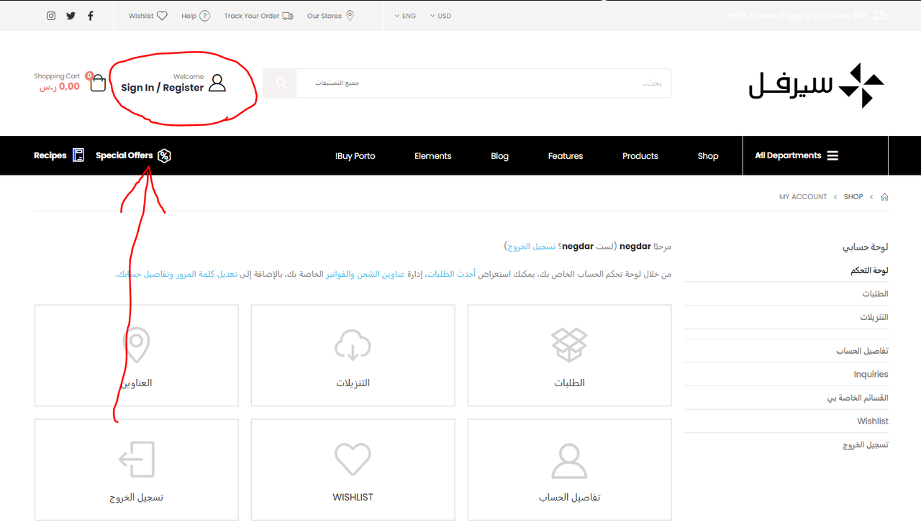Open the تفاصيل الحساب account details card
Image resolution: width=921 pixels, height=530 pixels.
[569, 470]
